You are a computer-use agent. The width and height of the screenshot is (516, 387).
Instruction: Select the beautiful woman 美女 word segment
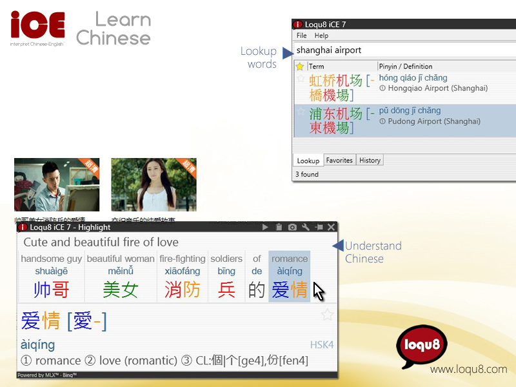point(121,277)
